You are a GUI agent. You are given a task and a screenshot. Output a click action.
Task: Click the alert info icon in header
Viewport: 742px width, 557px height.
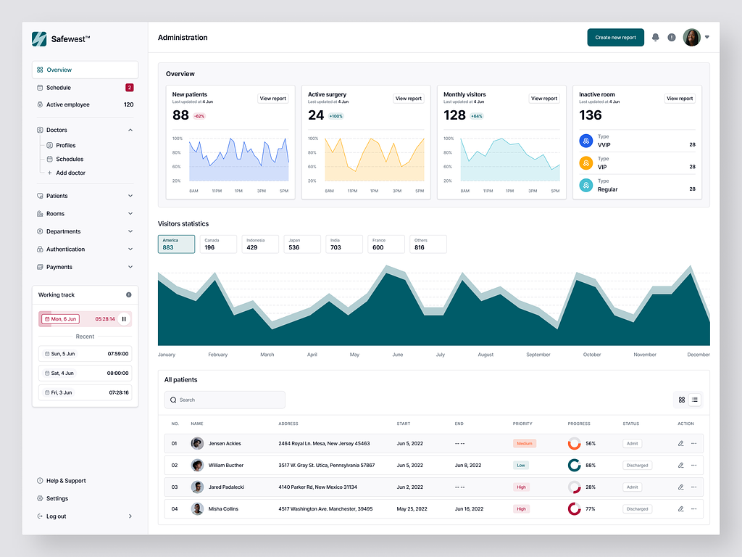(672, 38)
